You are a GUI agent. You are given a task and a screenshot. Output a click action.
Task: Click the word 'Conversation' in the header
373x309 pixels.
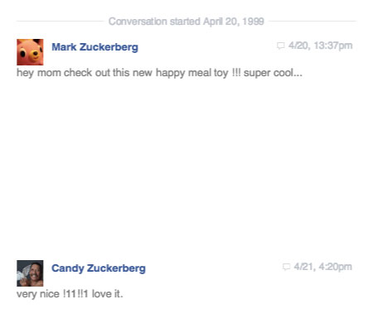[138, 22]
